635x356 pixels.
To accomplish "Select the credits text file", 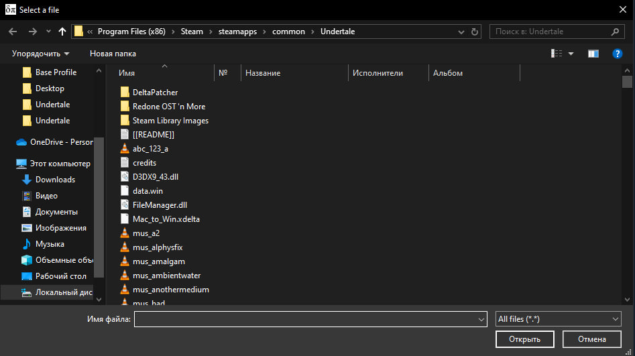I will tap(138, 163).
